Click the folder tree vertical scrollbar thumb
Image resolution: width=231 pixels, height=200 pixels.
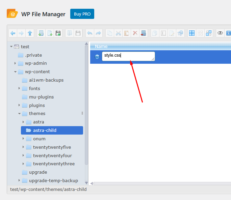(x=86, y=105)
